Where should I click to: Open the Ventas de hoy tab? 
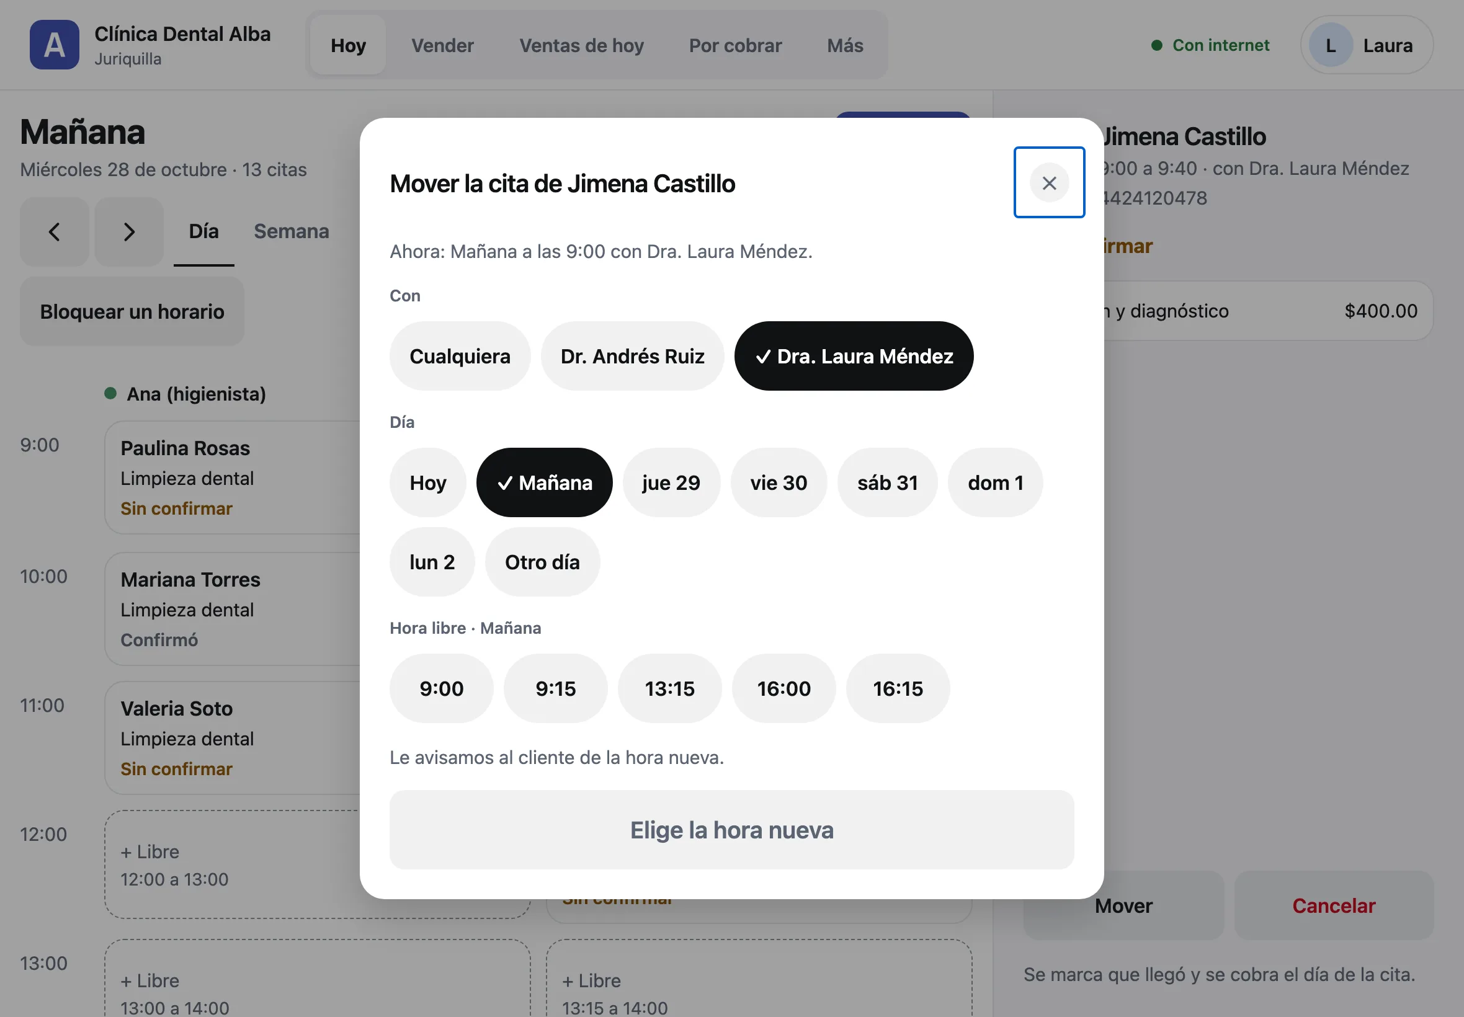point(581,45)
